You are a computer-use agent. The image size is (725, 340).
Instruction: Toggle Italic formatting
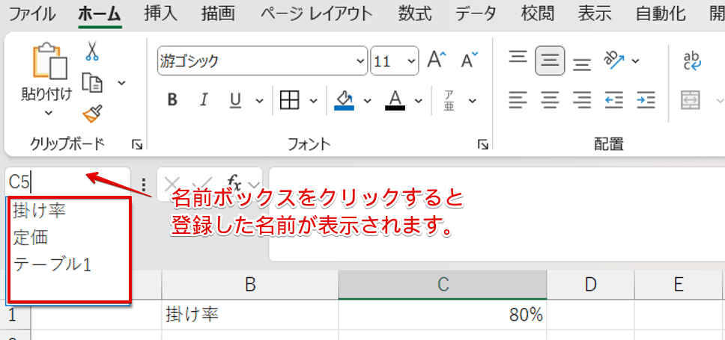[204, 99]
